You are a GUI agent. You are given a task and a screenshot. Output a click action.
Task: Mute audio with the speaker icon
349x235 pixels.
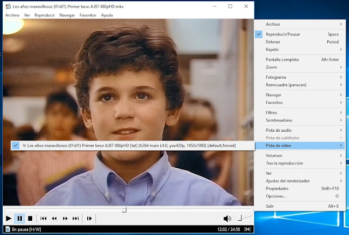(227, 219)
